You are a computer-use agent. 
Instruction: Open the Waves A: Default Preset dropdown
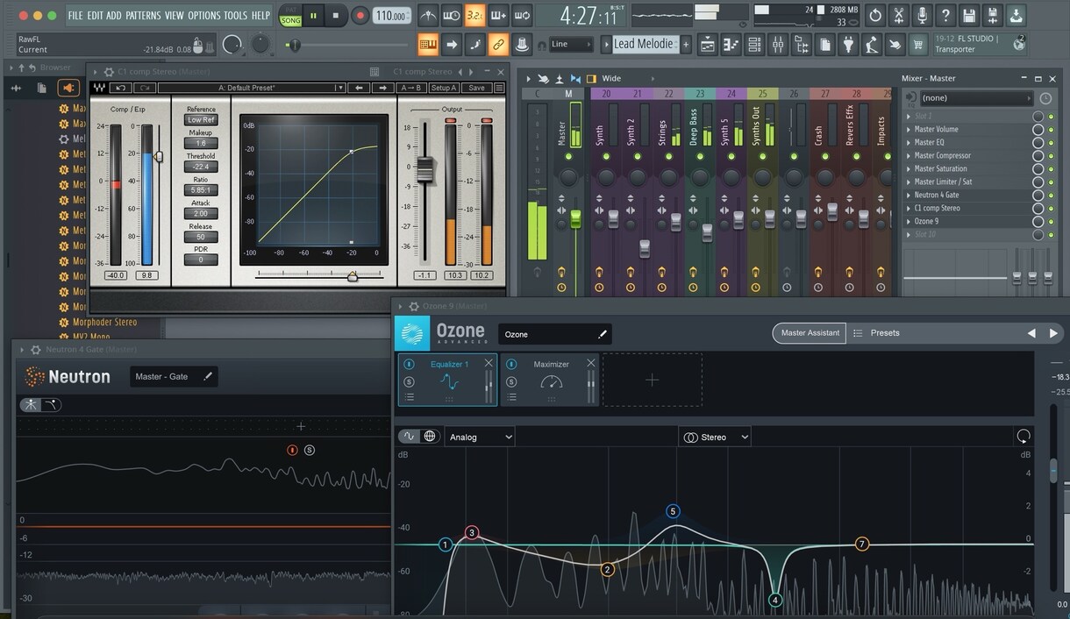251,88
